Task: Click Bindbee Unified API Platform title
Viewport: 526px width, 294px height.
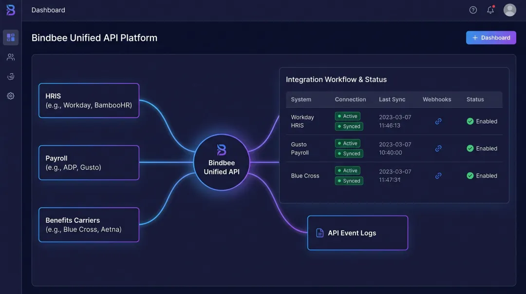Action: [94, 38]
